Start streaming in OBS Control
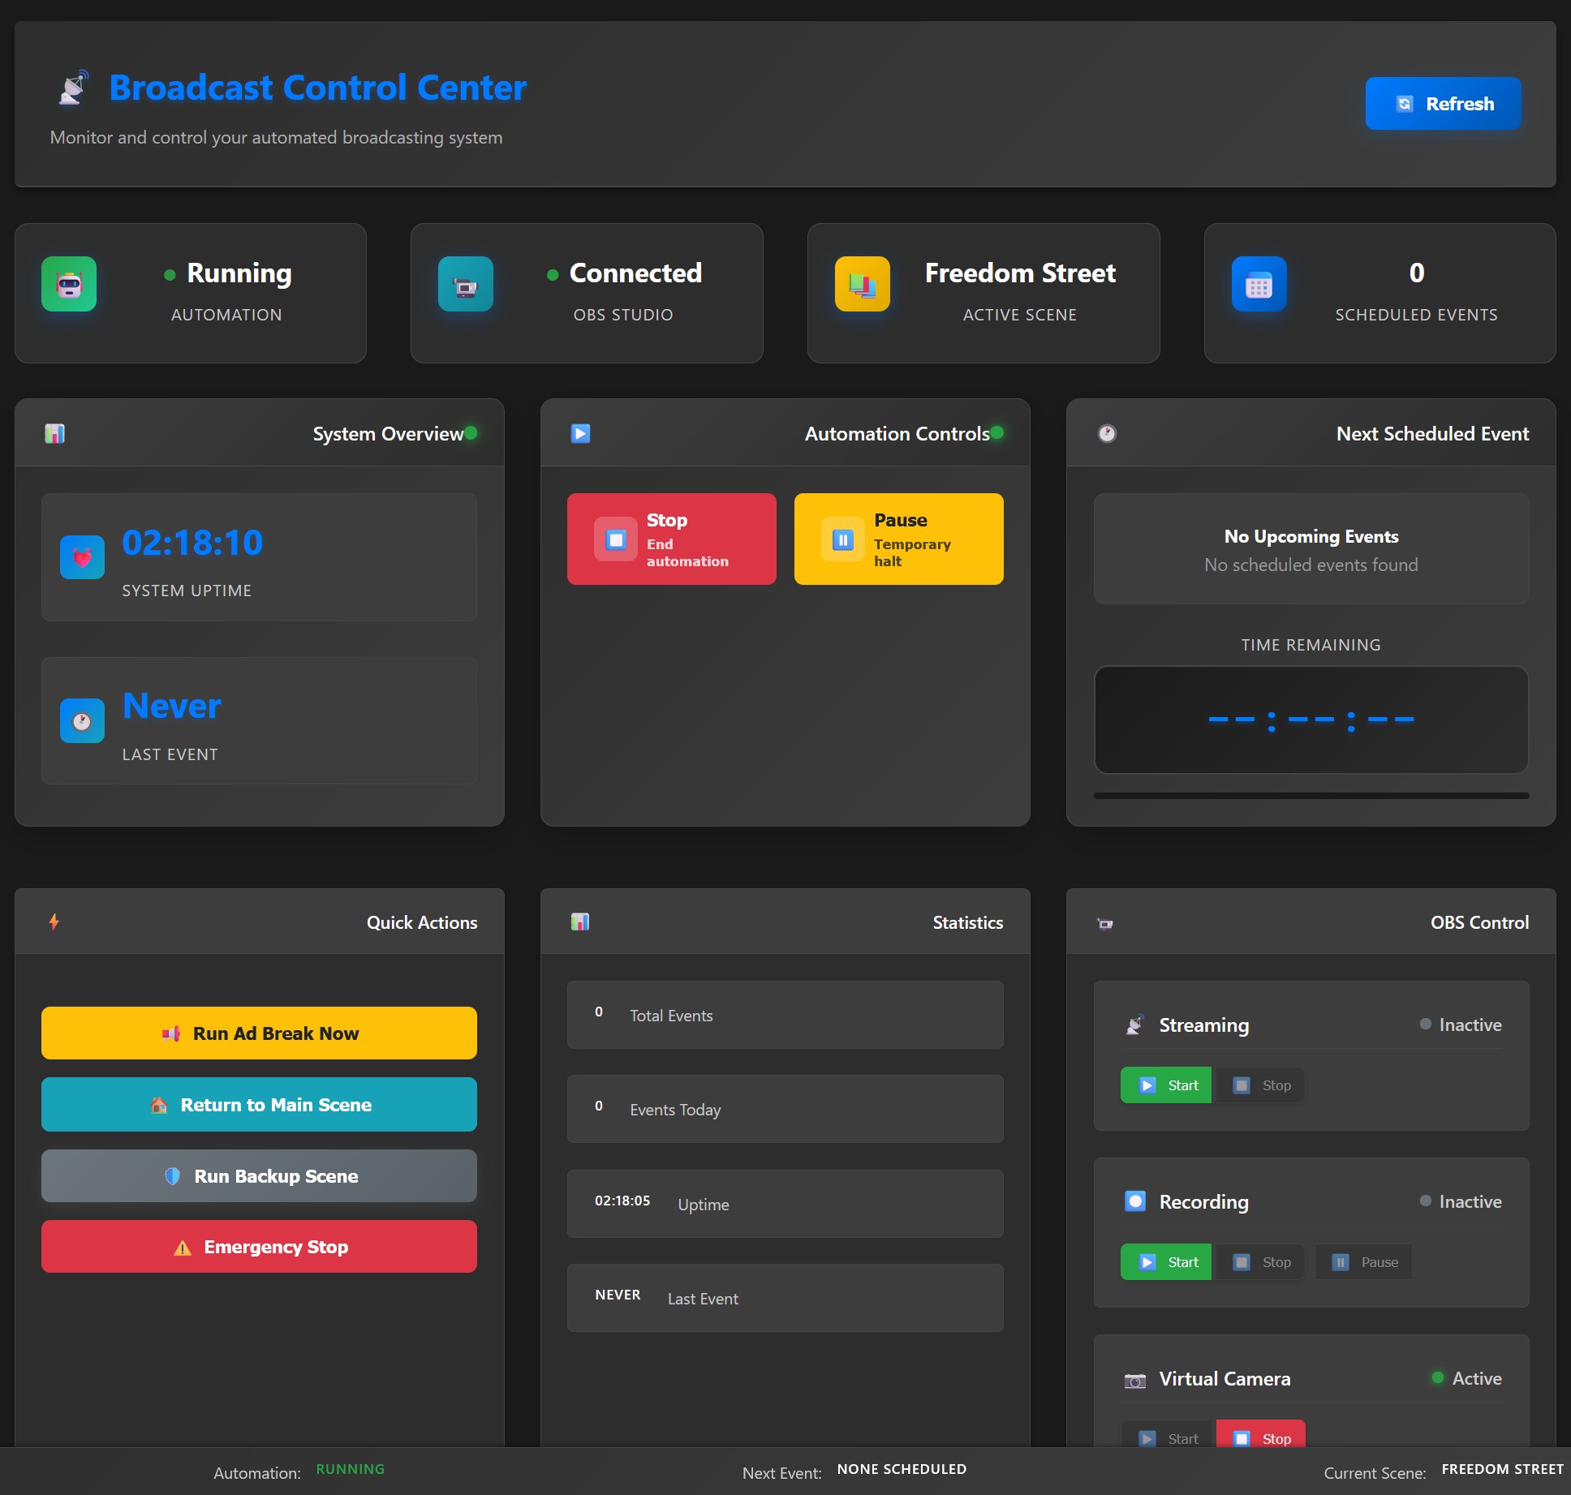The width and height of the screenshot is (1571, 1495). click(1165, 1085)
